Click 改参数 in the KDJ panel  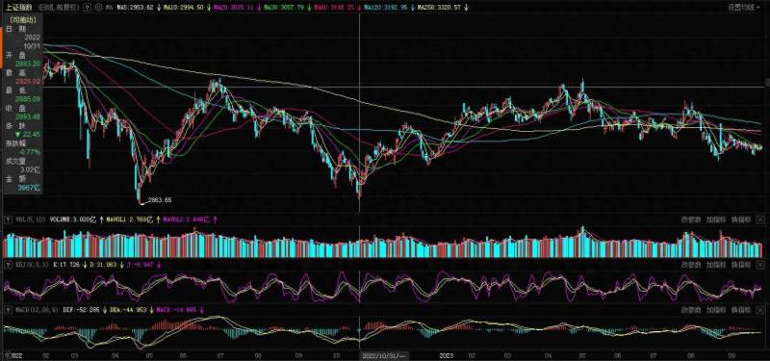(690, 265)
